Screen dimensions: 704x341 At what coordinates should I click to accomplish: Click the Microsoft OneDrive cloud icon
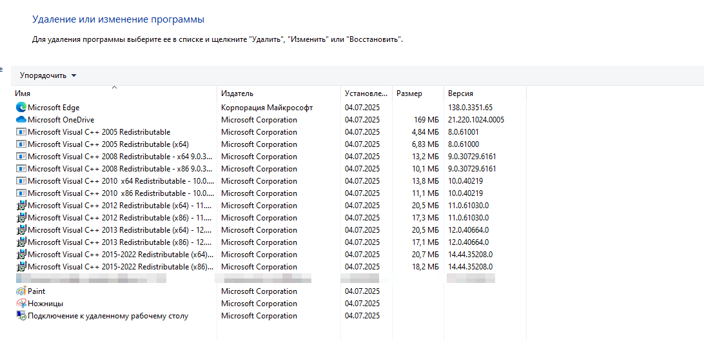21,120
